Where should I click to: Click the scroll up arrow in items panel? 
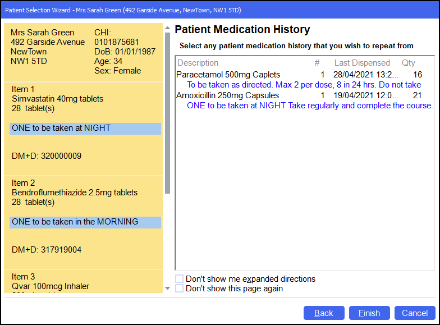pos(167,28)
